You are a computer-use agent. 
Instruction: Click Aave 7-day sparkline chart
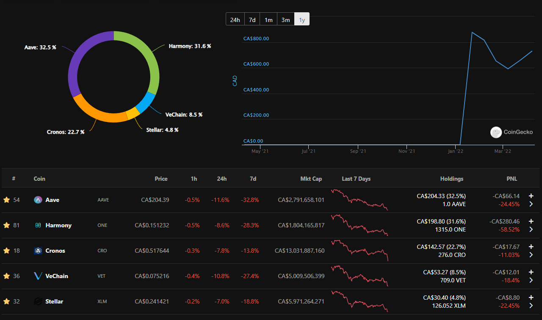(x=359, y=200)
